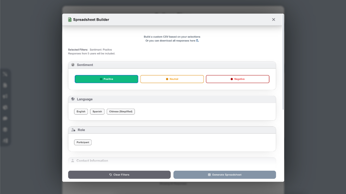Click the Clear Filters button
Screen dimensions: 346x194
pyautogui.click(x=119, y=174)
